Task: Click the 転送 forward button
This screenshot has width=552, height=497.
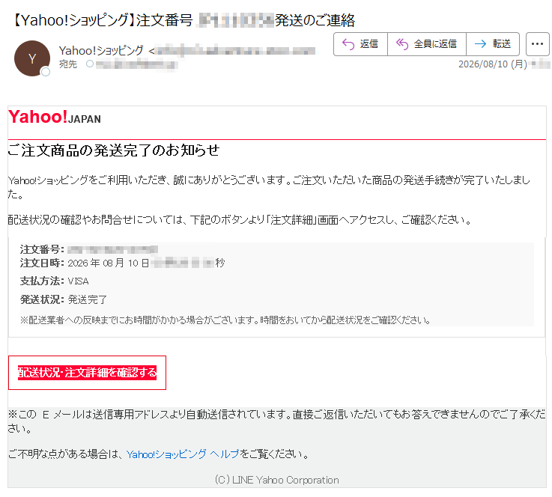Action: (x=493, y=44)
